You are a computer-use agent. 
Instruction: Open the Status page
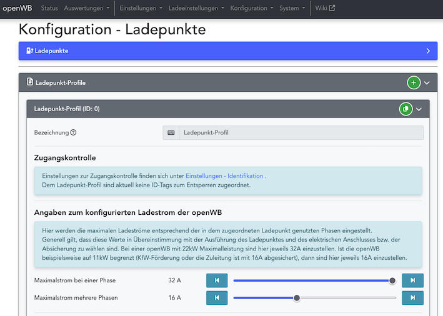pos(49,8)
